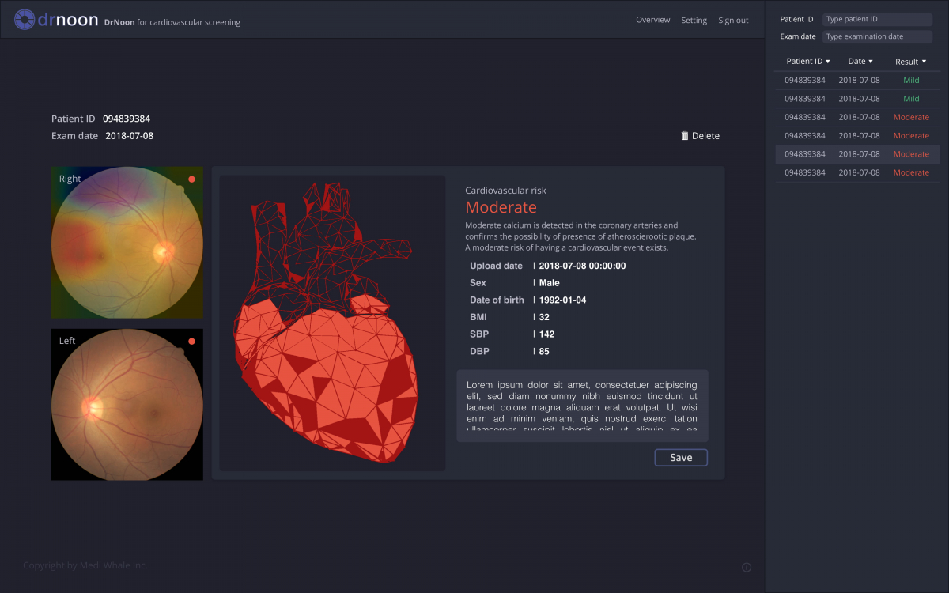
Task: Click the info icon in the footer
Action: tap(747, 567)
